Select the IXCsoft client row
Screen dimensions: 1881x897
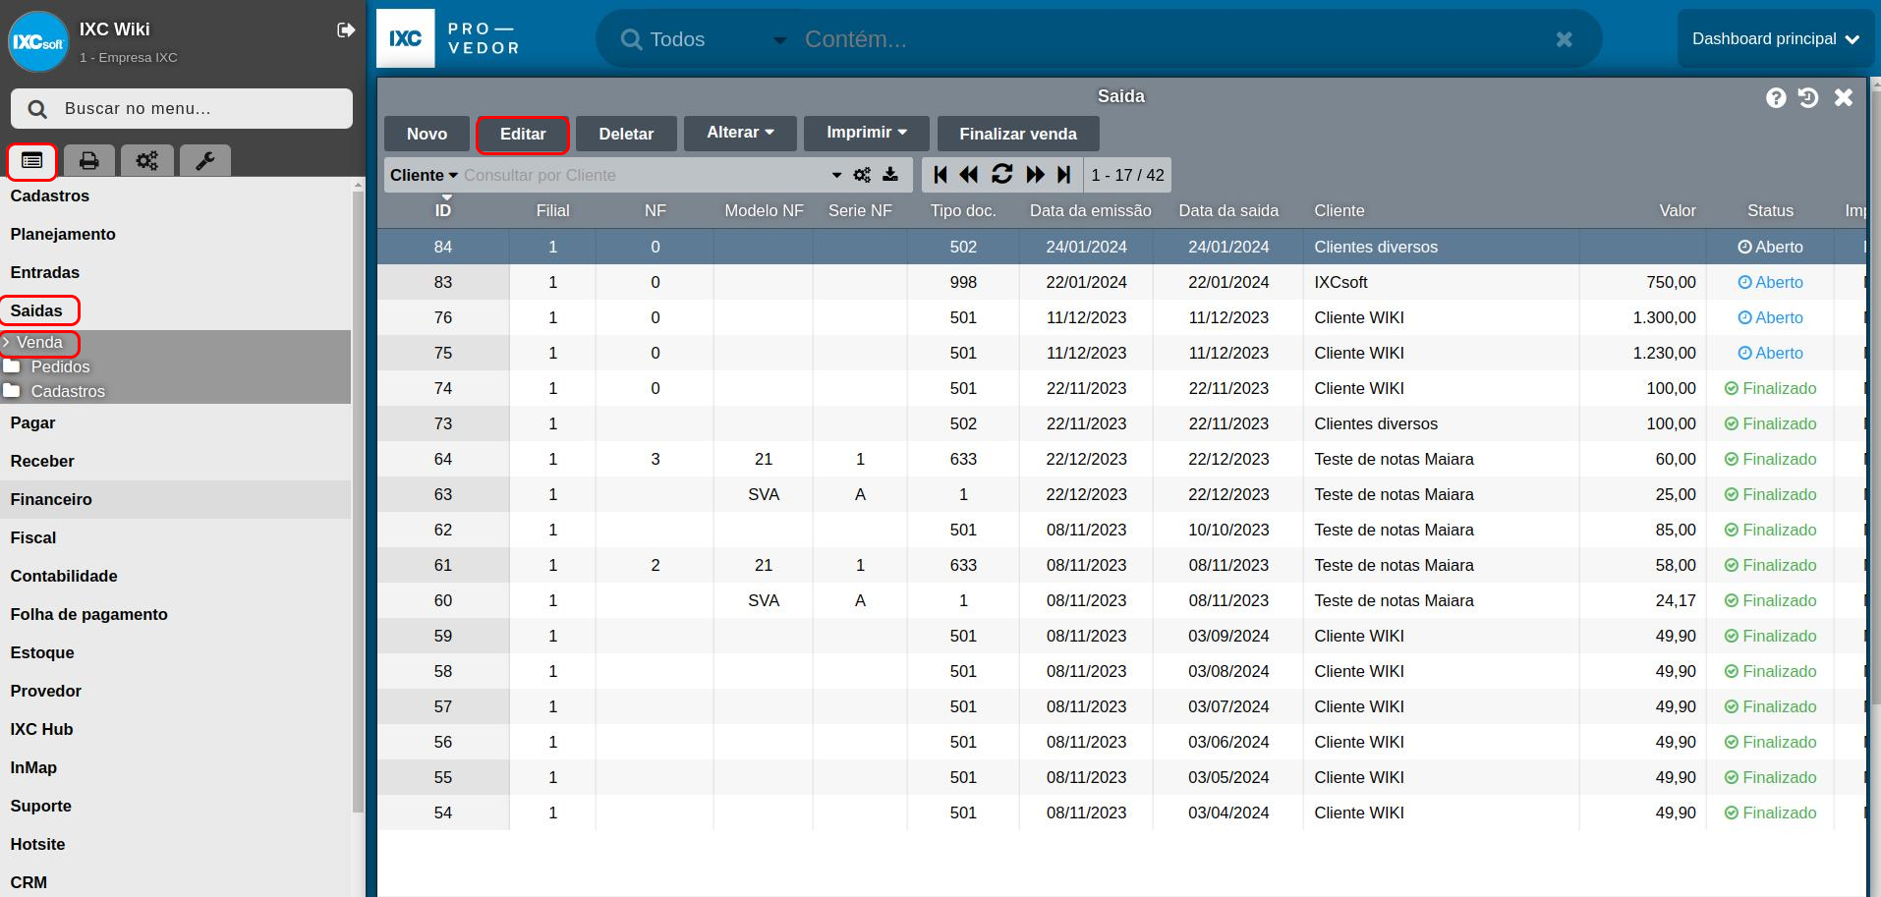pyautogui.click(x=1120, y=282)
